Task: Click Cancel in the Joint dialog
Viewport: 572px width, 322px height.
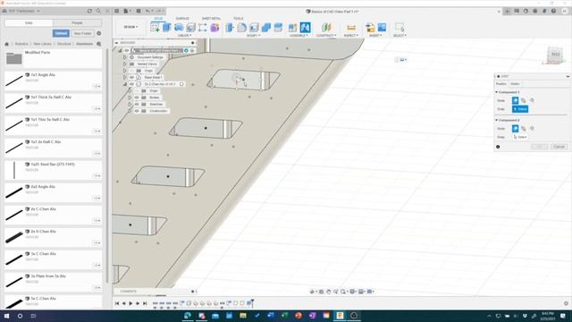Action: [x=559, y=147]
